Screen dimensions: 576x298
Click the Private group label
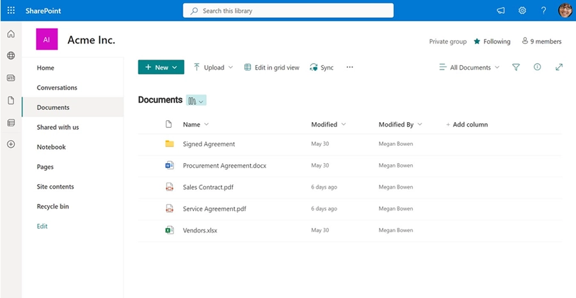[448, 42]
